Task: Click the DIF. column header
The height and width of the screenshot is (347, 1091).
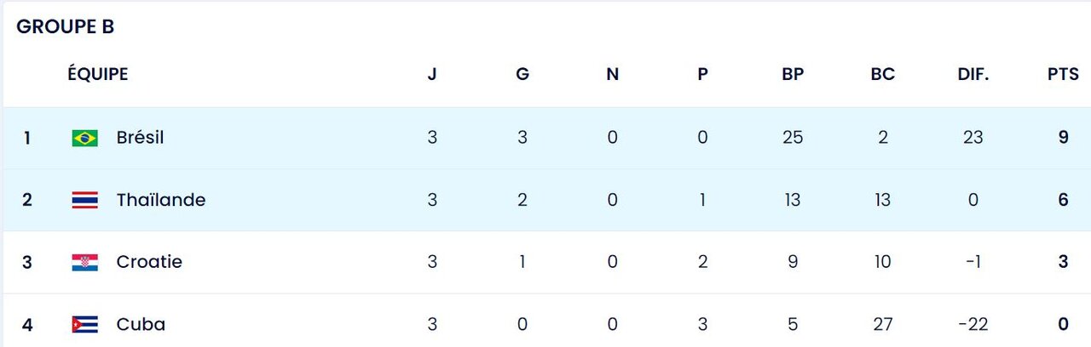Action: point(973,74)
